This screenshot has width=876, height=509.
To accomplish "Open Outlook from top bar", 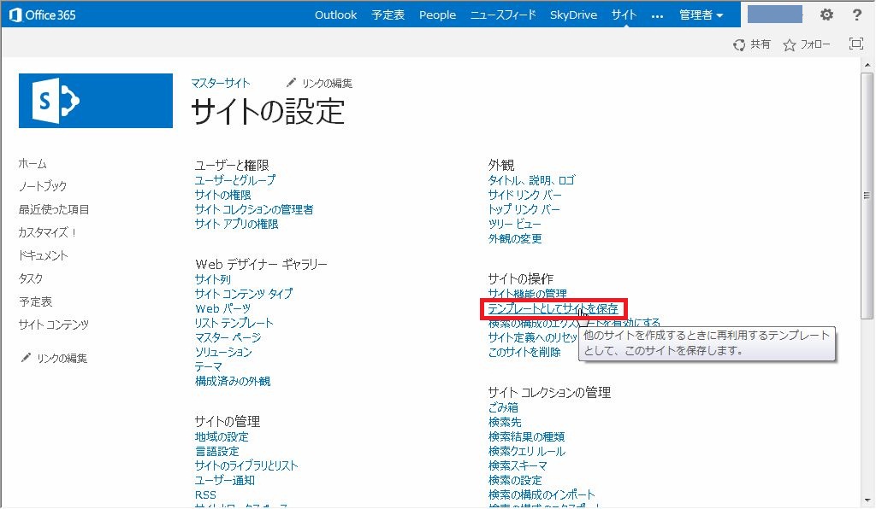I will click(x=335, y=15).
